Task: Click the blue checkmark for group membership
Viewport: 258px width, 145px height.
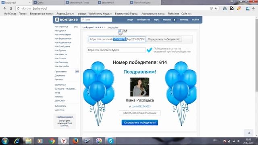Action: (x=150, y=50)
